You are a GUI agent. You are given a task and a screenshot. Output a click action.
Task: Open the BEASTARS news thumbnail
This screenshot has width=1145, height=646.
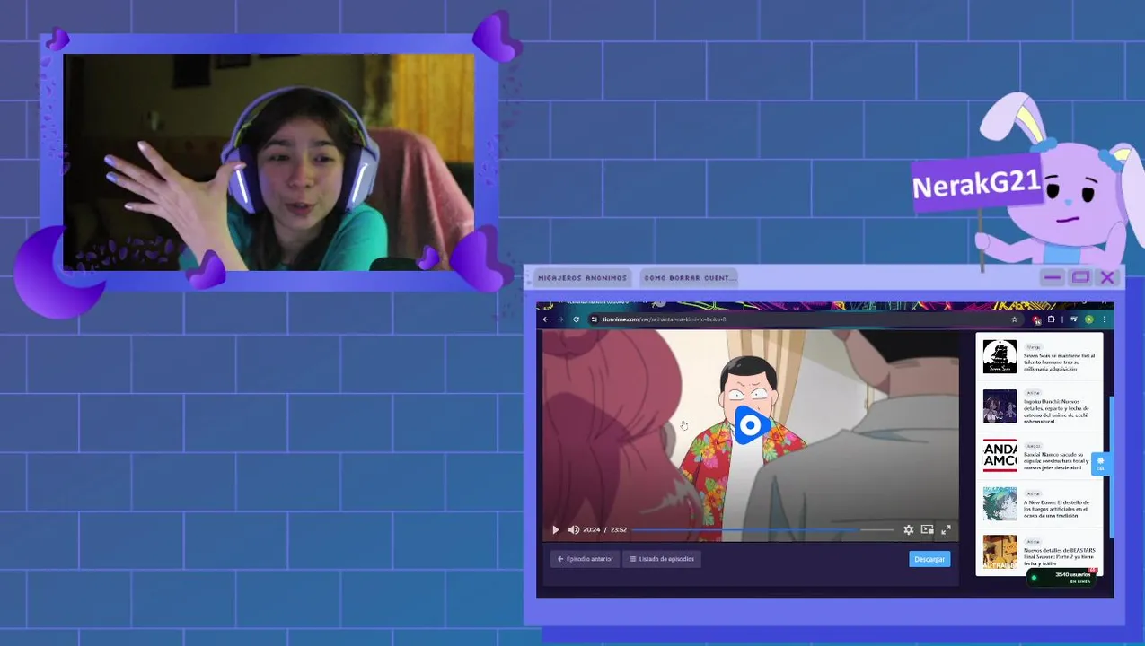coord(1000,552)
